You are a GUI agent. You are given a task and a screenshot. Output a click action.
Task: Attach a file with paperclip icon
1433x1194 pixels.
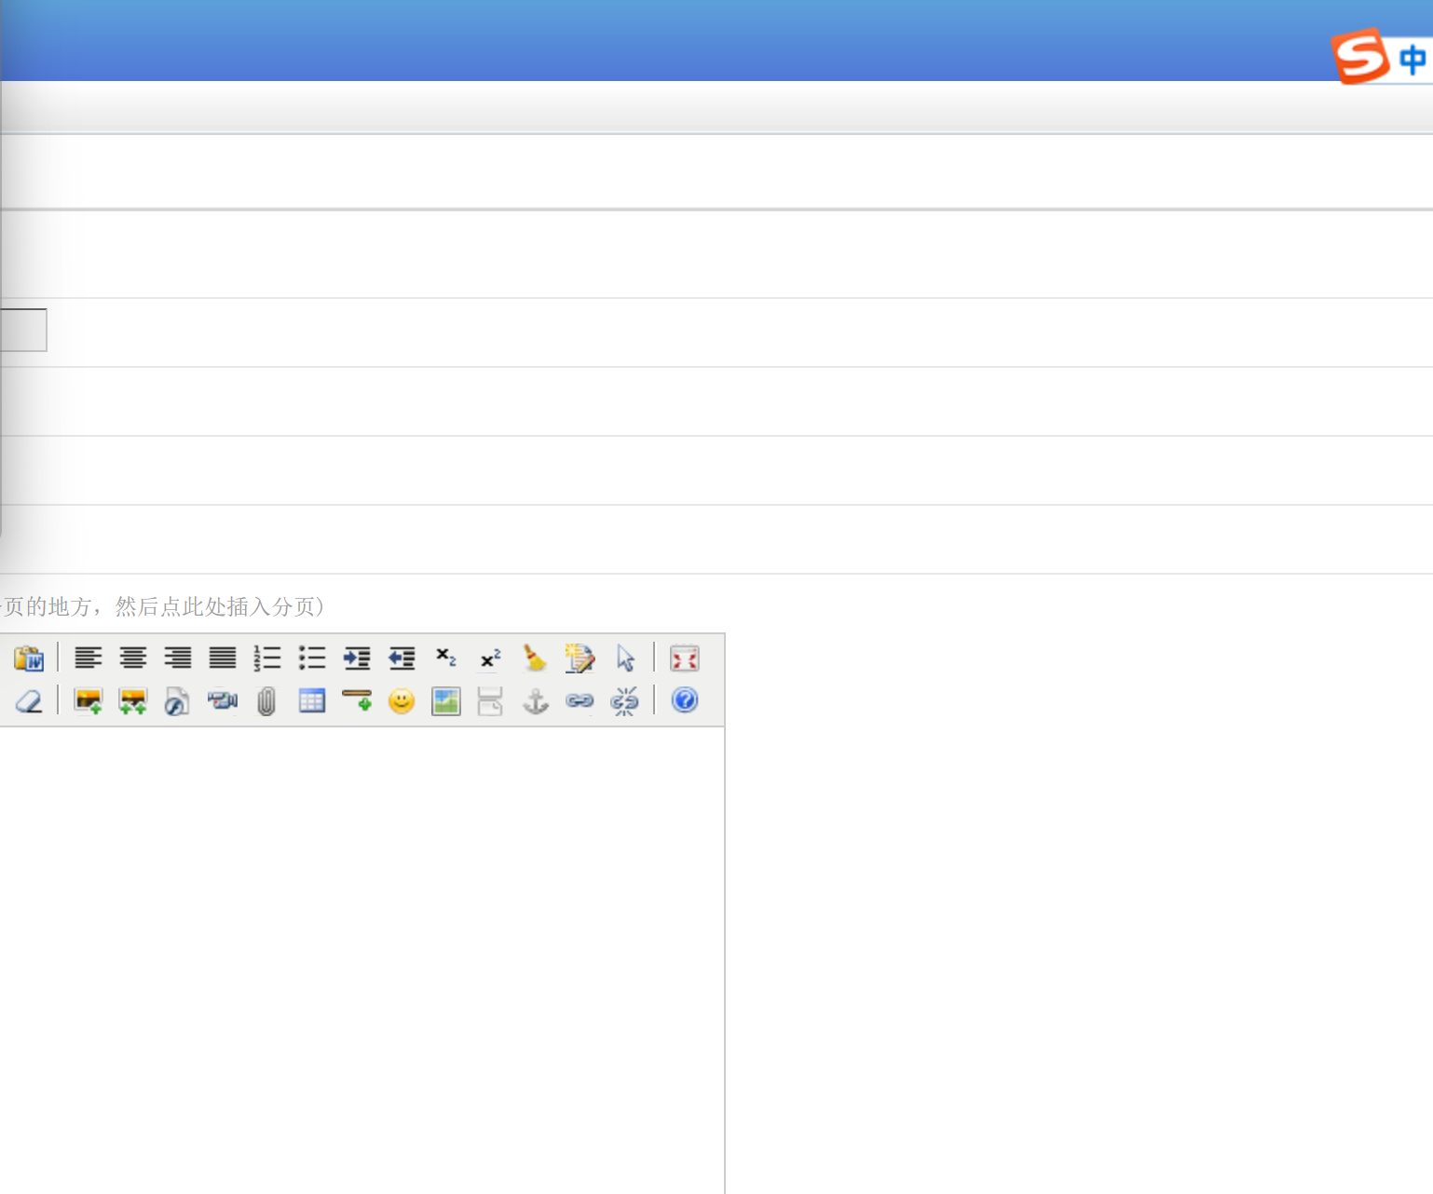[x=266, y=701]
